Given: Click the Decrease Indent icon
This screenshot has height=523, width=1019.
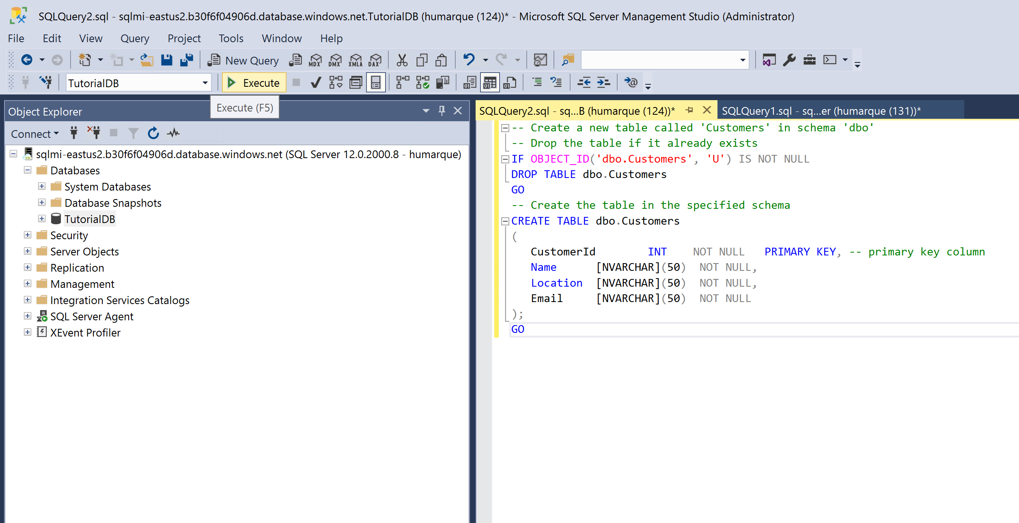Looking at the screenshot, I should (584, 83).
